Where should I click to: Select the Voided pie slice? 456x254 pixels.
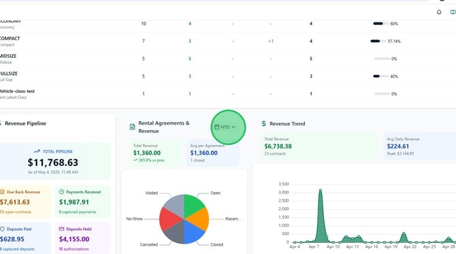point(176,204)
